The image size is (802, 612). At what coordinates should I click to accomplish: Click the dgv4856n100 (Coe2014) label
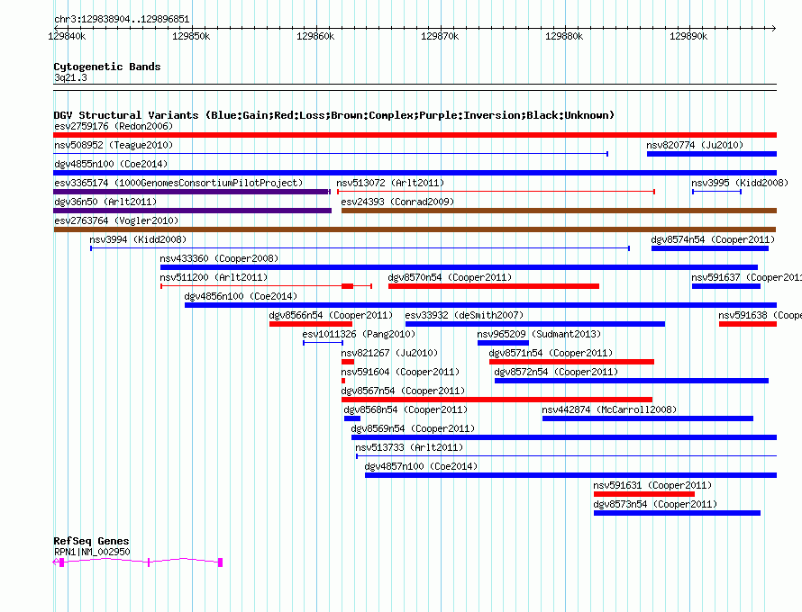point(241,296)
